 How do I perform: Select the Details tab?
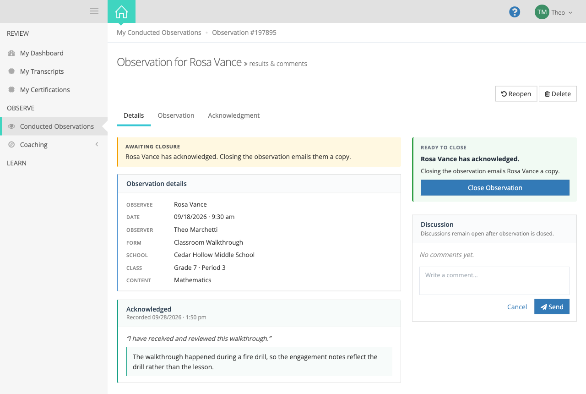click(134, 115)
